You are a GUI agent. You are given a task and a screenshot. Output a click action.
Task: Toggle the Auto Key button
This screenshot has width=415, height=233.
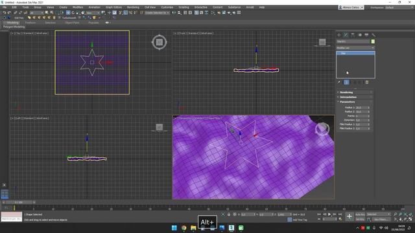click(361, 214)
